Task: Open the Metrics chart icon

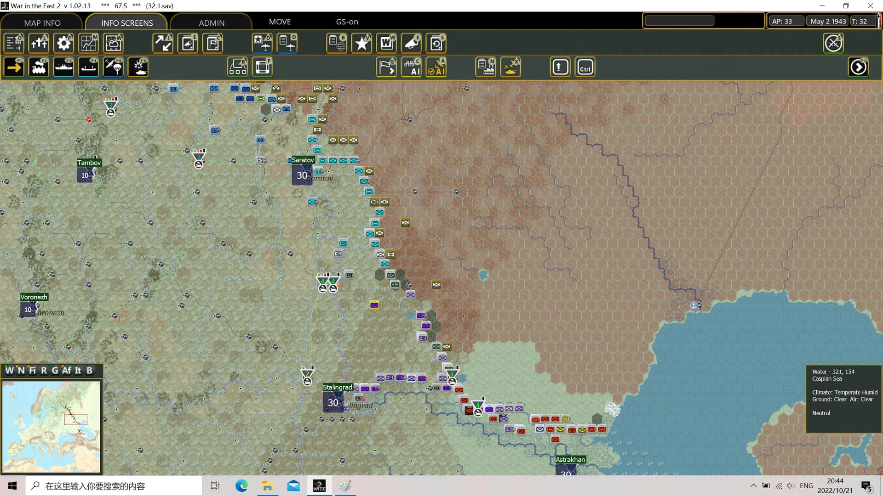Action: [88, 43]
